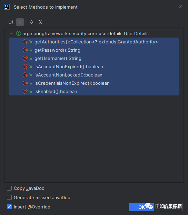Image resolution: width=188 pixels, height=215 pixels.
Task: Collapse the UserDetails tree node chevron
Action: 11,33
